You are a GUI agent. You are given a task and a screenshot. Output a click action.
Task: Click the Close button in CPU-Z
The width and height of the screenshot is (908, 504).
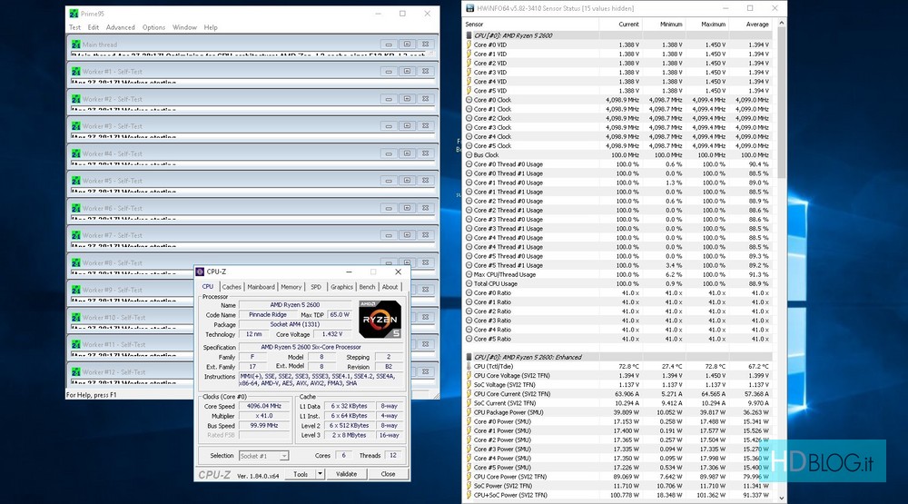click(388, 474)
